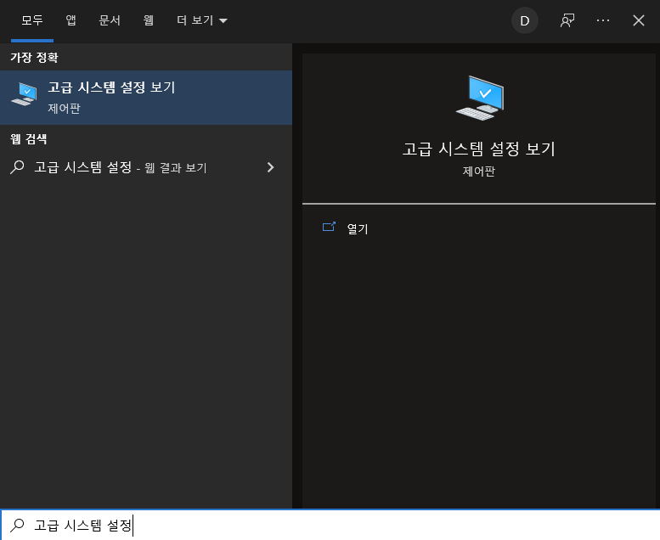Image resolution: width=660 pixels, height=540 pixels.
Task: Switch to the 앱 tab
Action: [71, 20]
